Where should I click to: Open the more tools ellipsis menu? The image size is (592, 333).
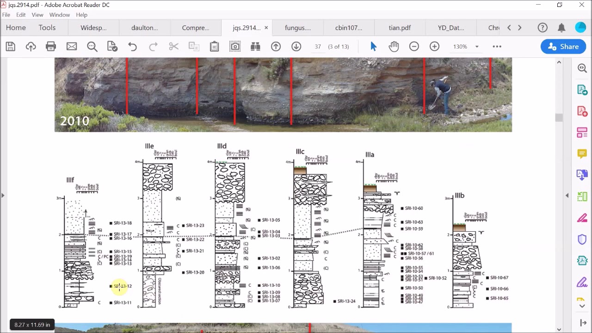point(497,46)
